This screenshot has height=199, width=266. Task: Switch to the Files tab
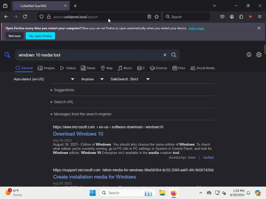coord(179,68)
